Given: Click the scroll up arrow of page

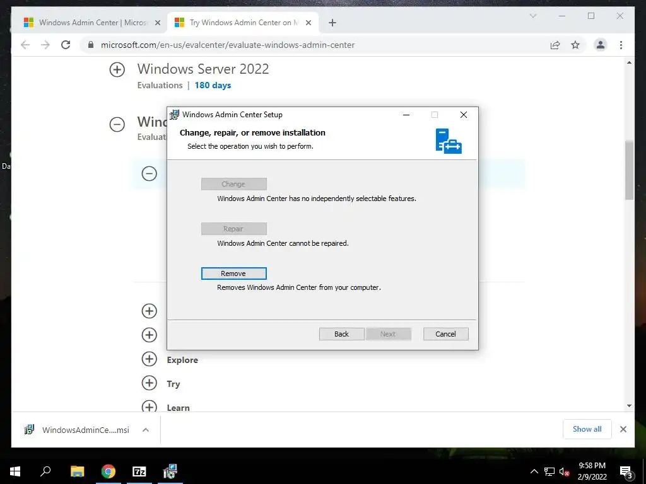Looking at the screenshot, I should [x=629, y=62].
